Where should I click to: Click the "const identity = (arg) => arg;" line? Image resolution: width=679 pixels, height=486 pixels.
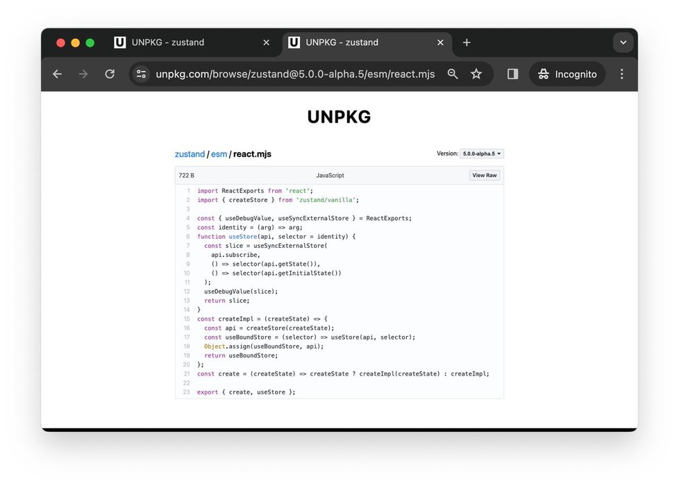coord(250,228)
